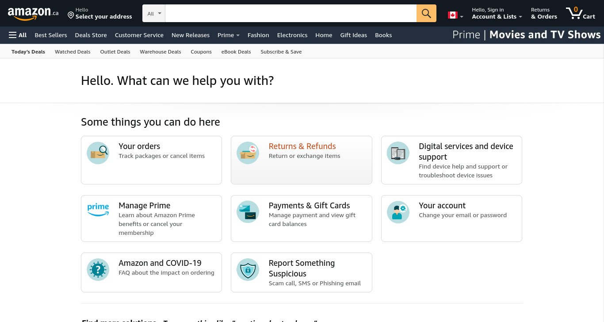This screenshot has width=604, height=322.
Task: Open Deals Store in navigation bar
Action: [91, 35]
